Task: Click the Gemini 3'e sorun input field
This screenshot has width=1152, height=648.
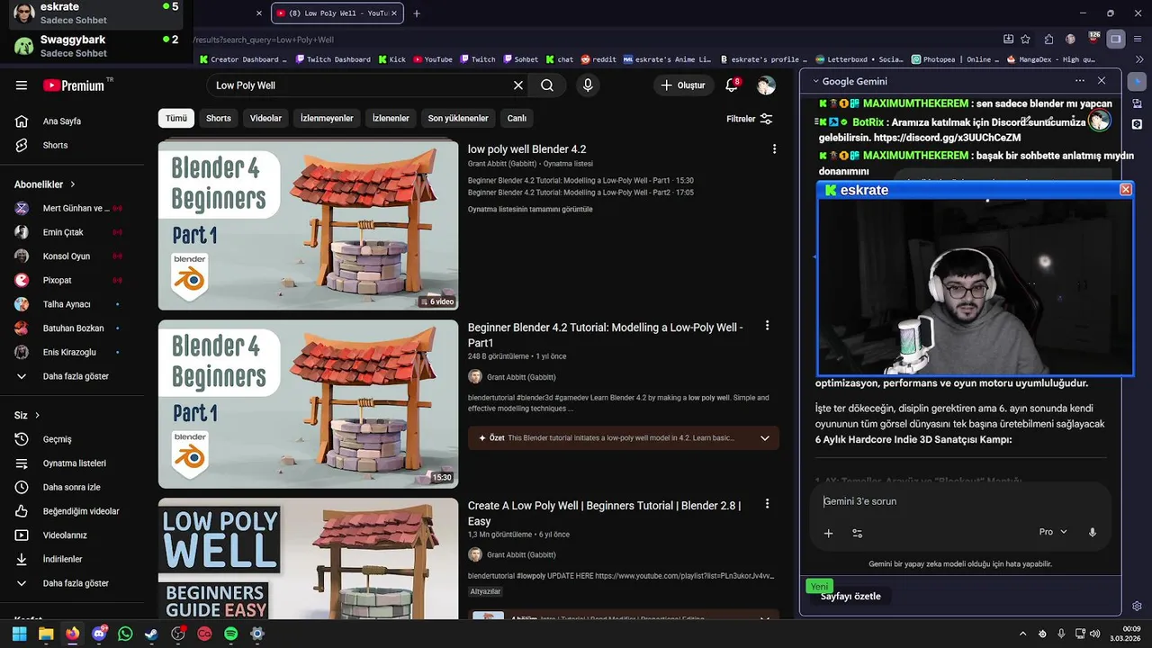Action: [959, 501]
